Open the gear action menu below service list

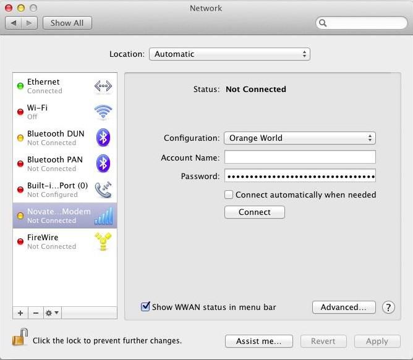coord(53,313)
